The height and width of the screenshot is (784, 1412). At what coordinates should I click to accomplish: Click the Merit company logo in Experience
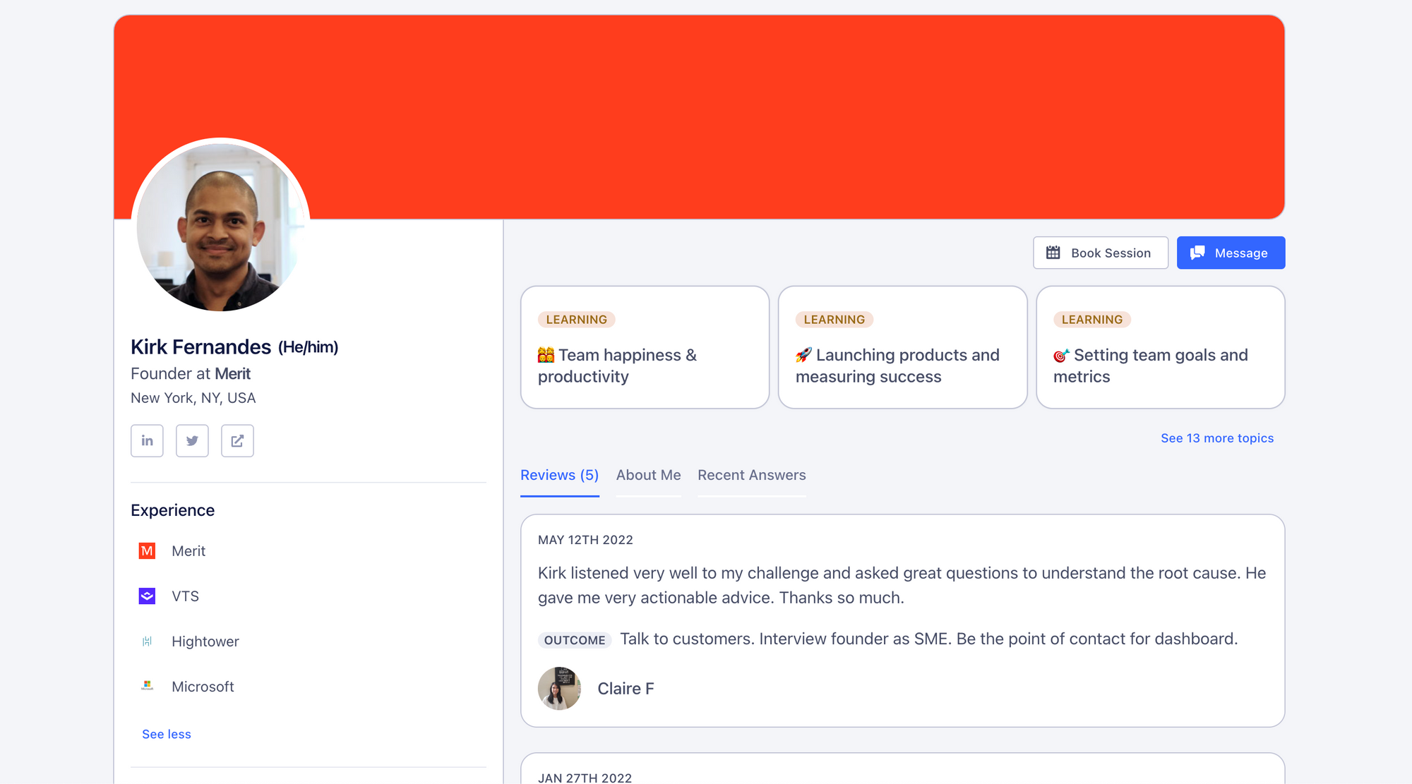tap(146, 551)
